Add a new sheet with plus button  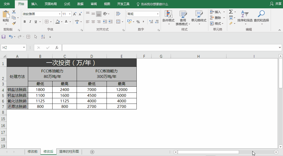[x=92, y=152]
